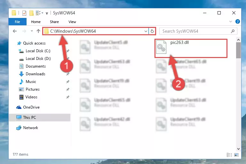Viewport: 246px width, 164px height.
Task: Refresh the SysWOW64 folder
Action: click(x=152, y=31)
